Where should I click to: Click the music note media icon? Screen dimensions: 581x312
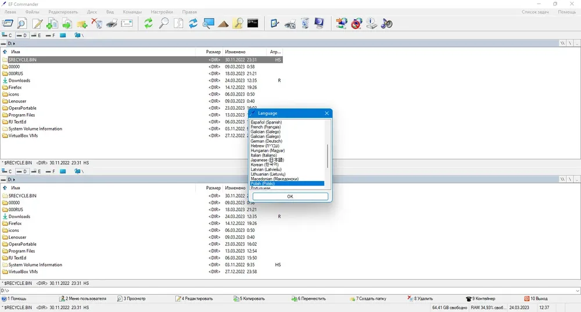pos(386,24)
